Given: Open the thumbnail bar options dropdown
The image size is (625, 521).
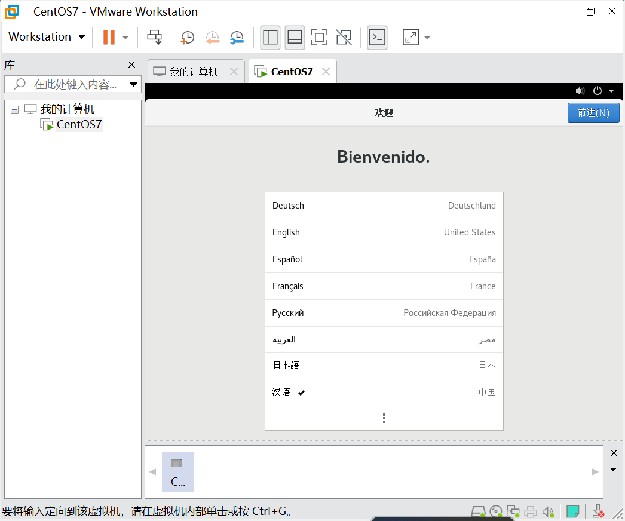Looking at the screenshot, I should [614, 470].
